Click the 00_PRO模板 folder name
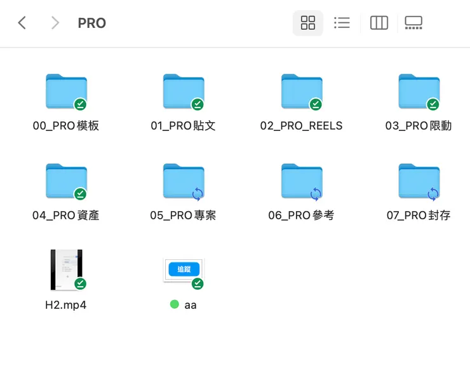This screenshot has height=368, width=470. [x=66, y=126]
